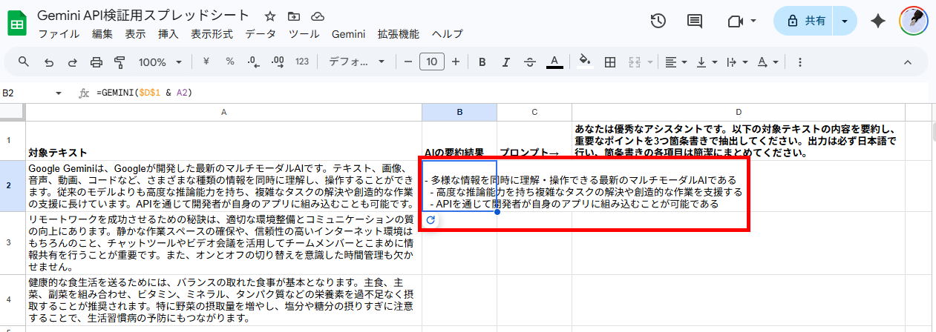
Task: Open the データ menu
Action: [261, 34]
